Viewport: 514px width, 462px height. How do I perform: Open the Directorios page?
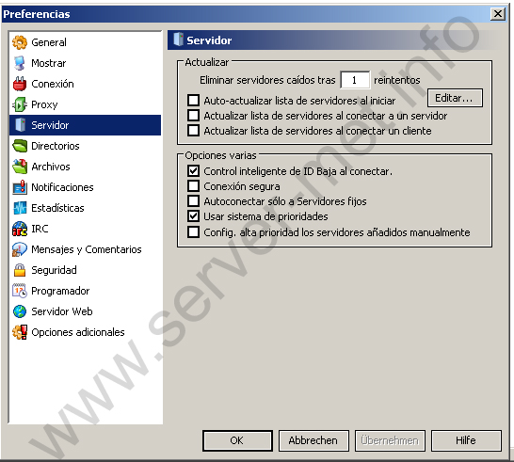pyautogui.click(x=56, y=146)
